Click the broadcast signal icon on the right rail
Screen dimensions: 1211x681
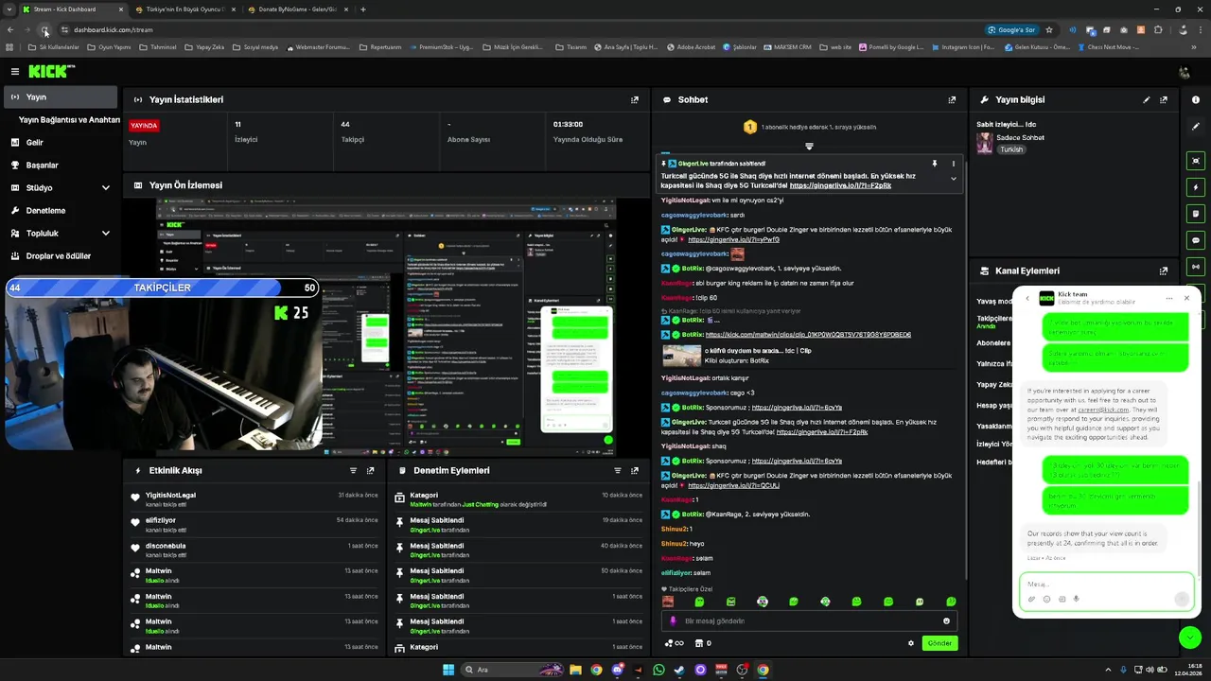point(1196,267)
